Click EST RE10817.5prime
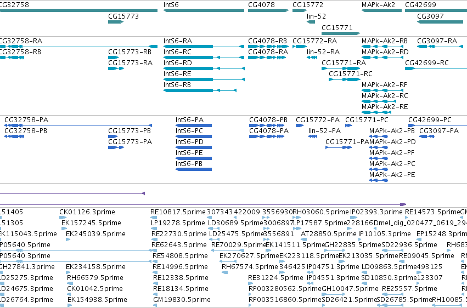Viewport: 467px width, 308px height. click(x=154, y=218)
